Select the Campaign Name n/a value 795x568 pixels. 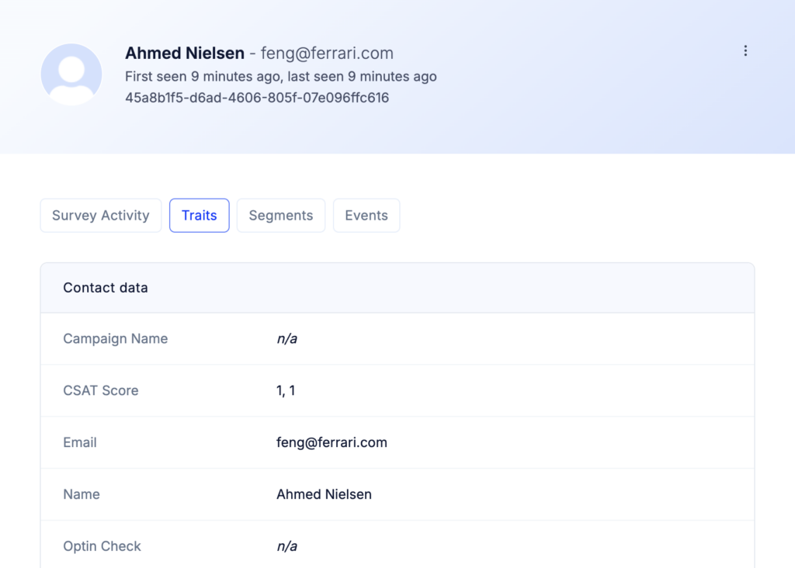[287, 338]
